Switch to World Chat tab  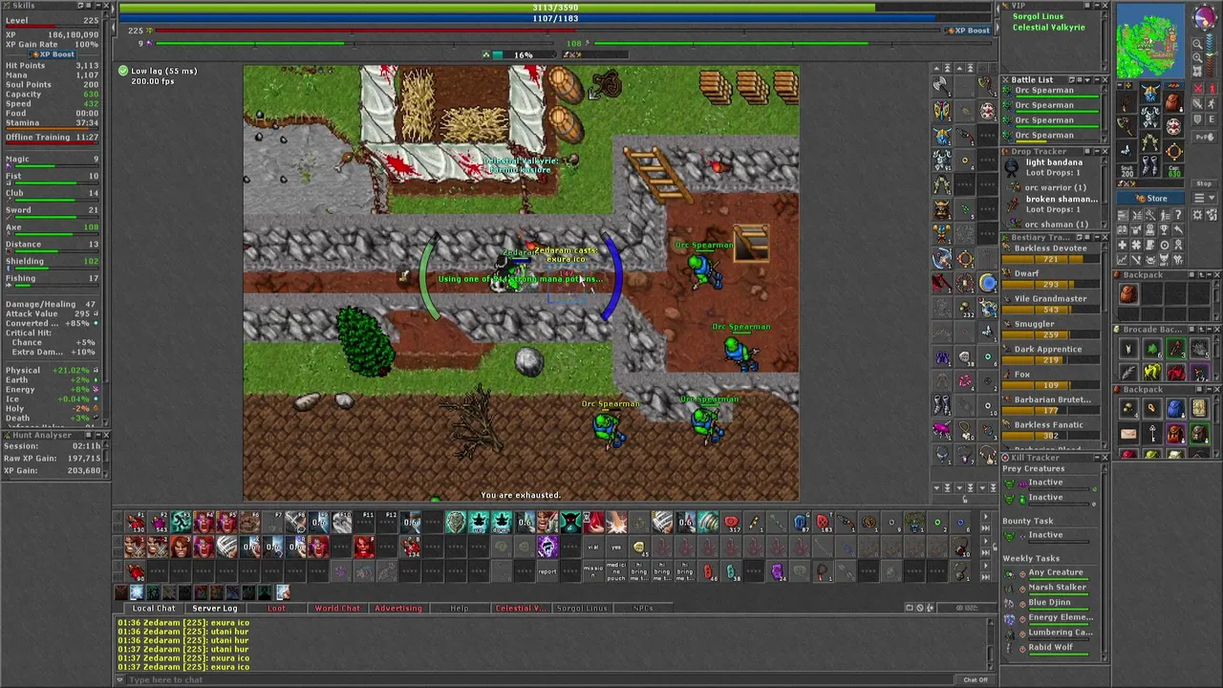337,608
